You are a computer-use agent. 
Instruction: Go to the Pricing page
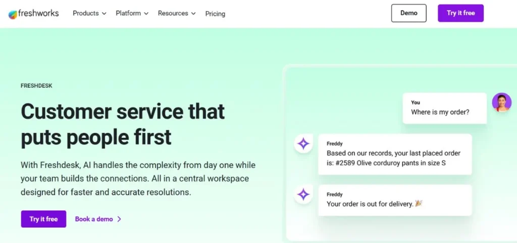tap(215, 14)
